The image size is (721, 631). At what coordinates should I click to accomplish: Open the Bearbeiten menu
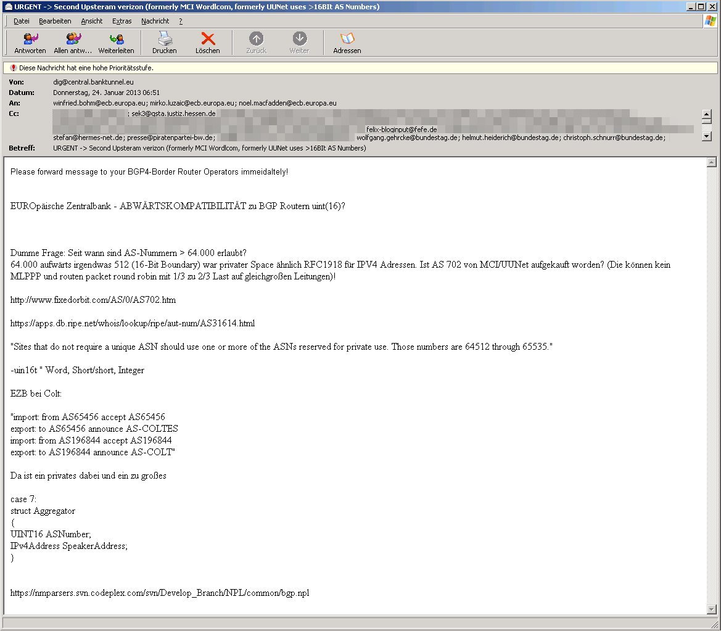tap(55, 21)
